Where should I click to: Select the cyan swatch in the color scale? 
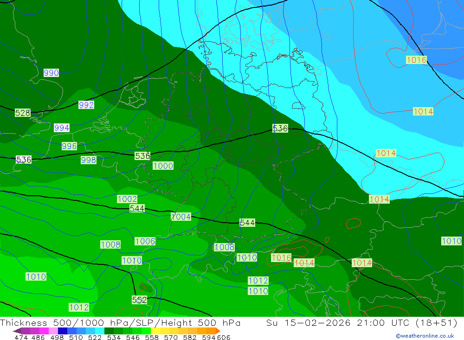(x=100, y=331)
